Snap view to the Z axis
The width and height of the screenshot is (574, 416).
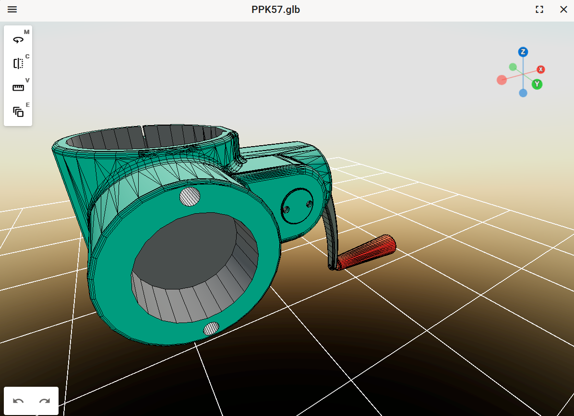(x=523, y=52)
